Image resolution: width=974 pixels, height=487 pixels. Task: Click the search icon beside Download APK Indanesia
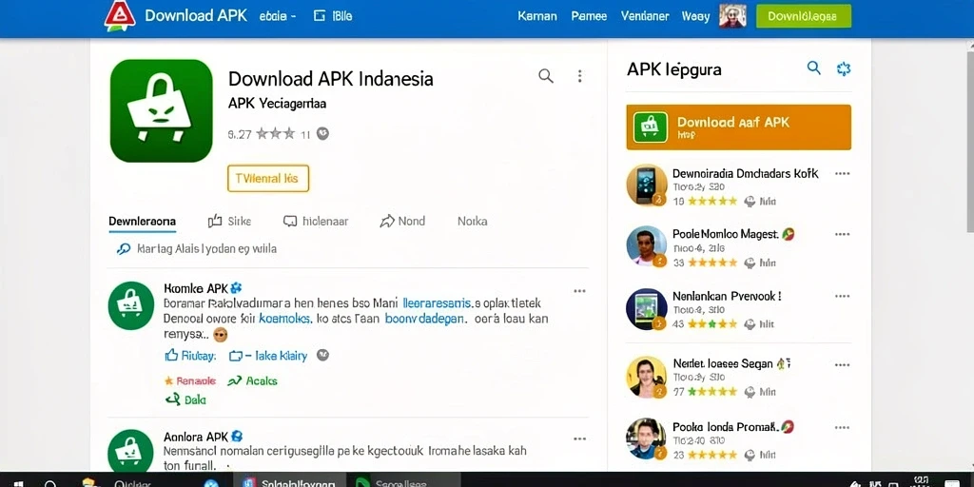545,76
